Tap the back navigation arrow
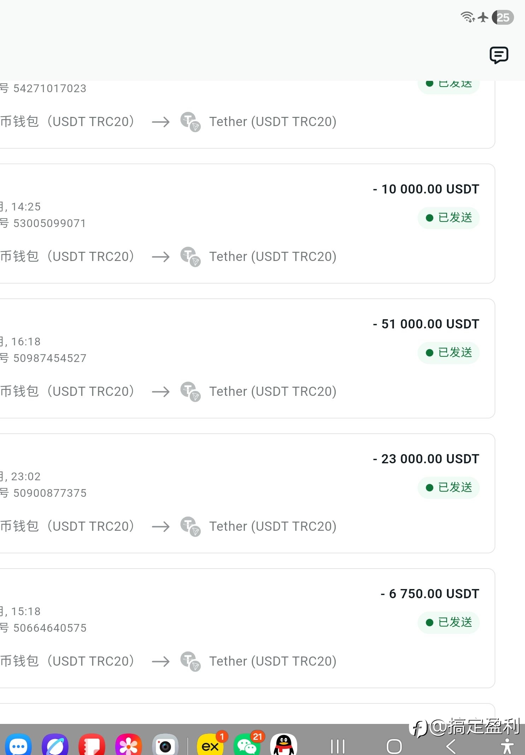The height and width of the screenshot is (755, 525). tap(451, 747)
